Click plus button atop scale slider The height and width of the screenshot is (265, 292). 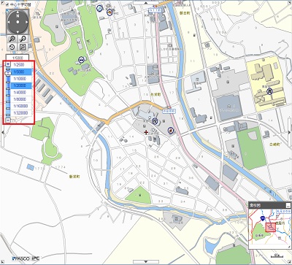tap(8, 64)
